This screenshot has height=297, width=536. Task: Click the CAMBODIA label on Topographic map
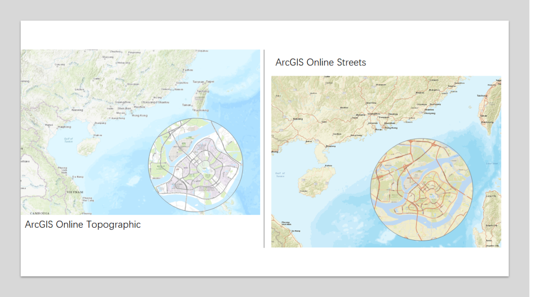pyautogui.click(x=40, y=213)
